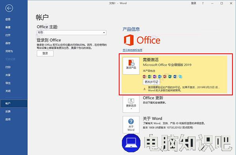Expand the Office 主题 dropdown

(72, 33)
